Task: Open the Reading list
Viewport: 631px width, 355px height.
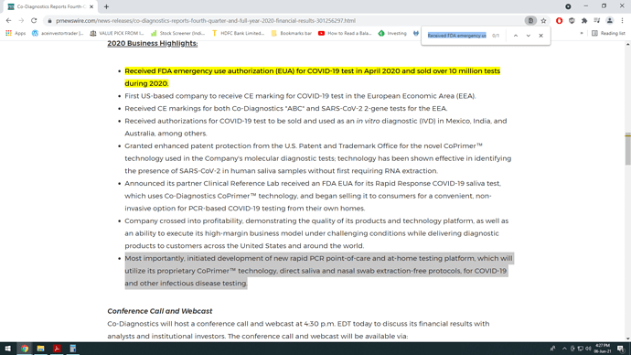Action: 608,34
